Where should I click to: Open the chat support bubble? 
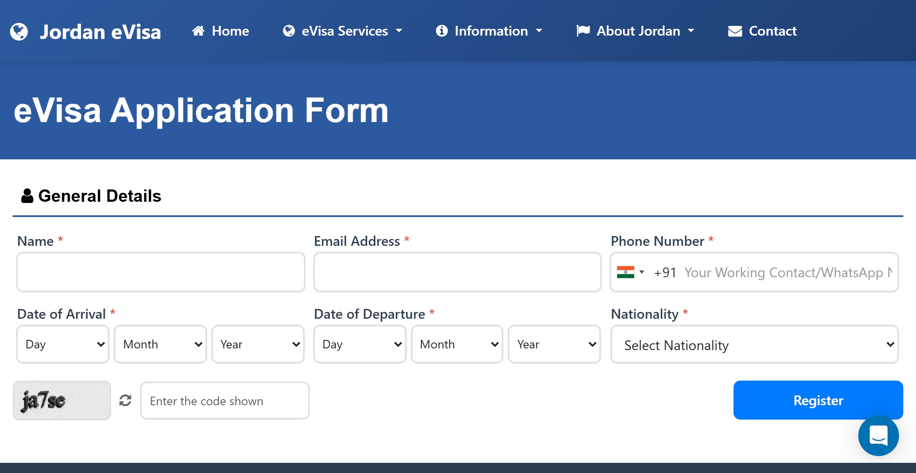878,436
